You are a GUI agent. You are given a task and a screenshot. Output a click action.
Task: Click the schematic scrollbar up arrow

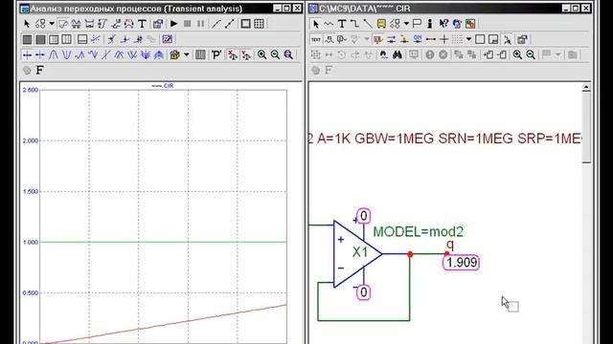586,87
